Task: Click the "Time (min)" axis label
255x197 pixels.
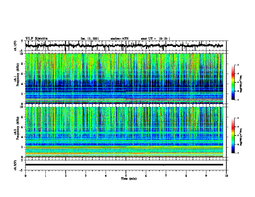Action: pyautogui.click(x=129, y=179)
